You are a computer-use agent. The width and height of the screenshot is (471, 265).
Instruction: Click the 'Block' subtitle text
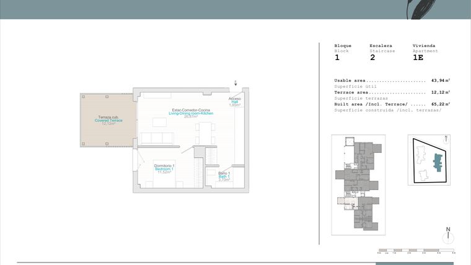pyautogui.click(x=341, y=51)
